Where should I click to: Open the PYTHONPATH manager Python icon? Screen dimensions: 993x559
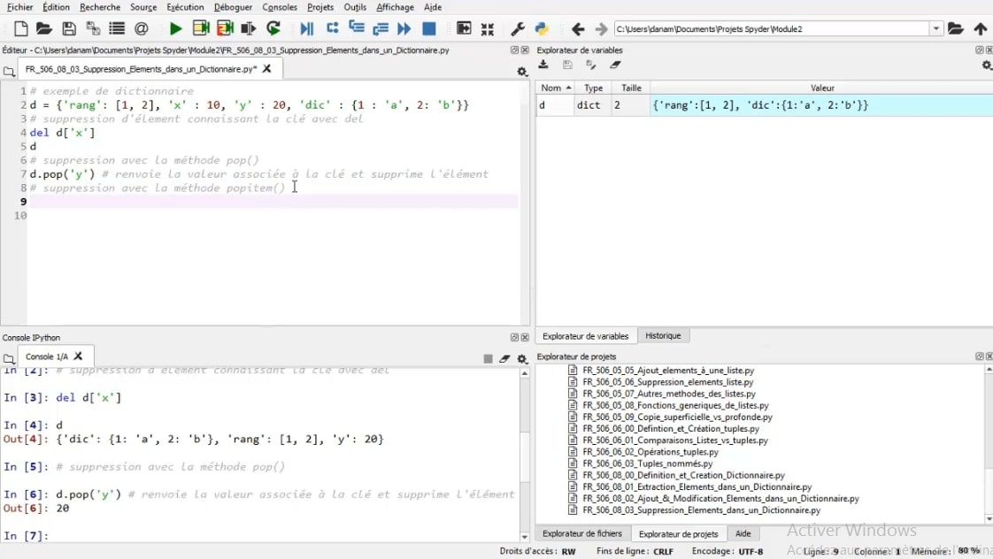tap(543, 29)
